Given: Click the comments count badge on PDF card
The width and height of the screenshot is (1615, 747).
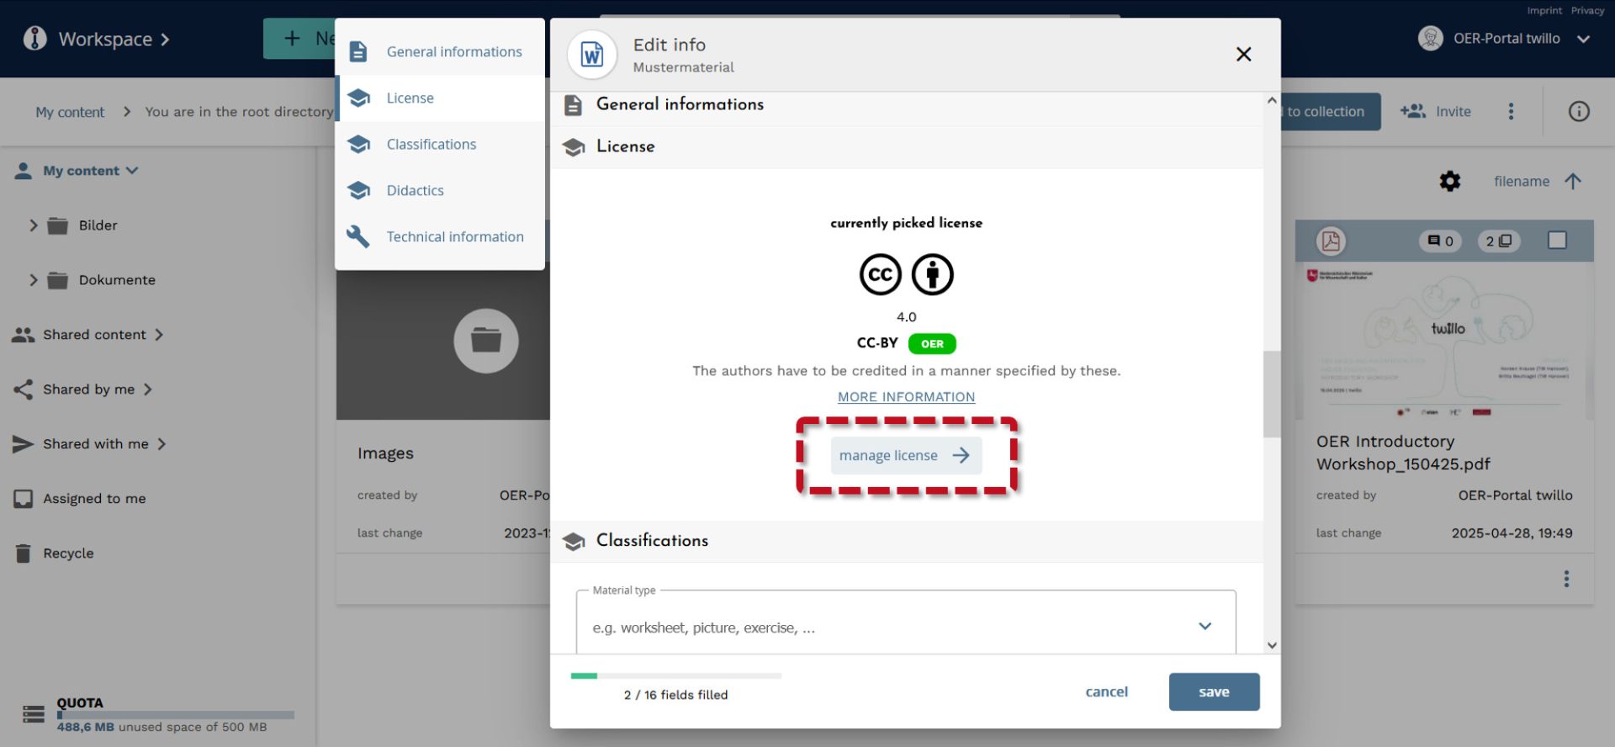Looking at the screenshot, I should [1440, 241].
